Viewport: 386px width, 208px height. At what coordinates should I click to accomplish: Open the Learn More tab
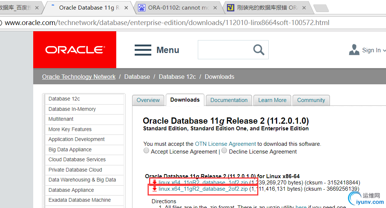tap(272, 100)
